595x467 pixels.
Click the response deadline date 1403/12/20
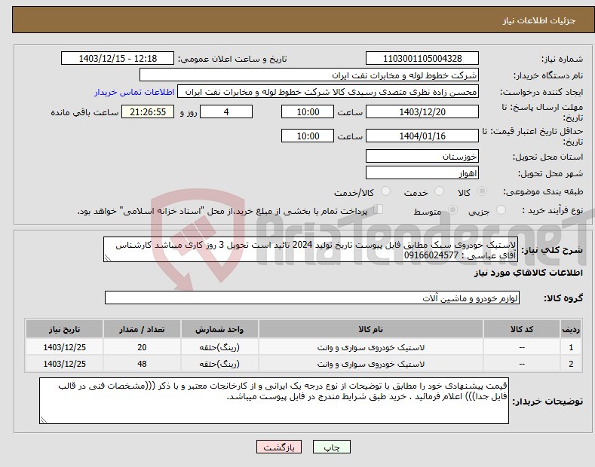click(422, 111)
